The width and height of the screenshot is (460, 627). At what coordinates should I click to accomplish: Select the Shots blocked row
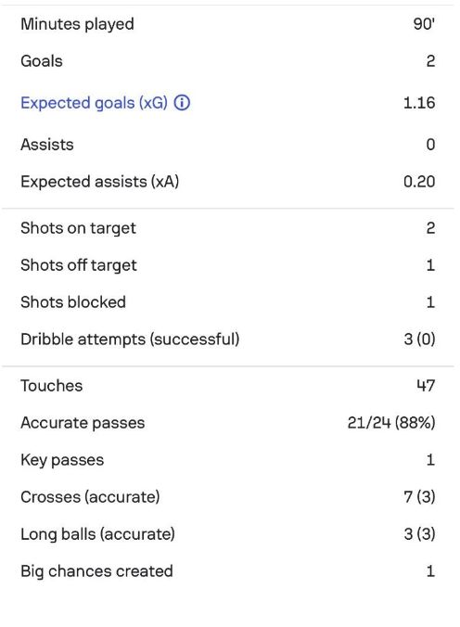[x=228, y=301]
